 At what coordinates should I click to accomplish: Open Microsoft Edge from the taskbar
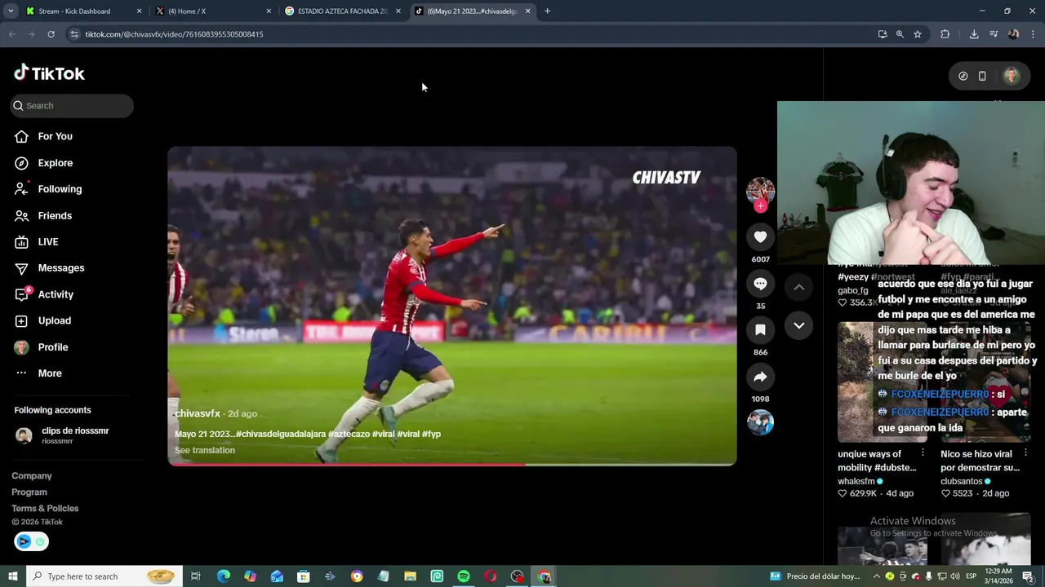[x=224, y=576]
